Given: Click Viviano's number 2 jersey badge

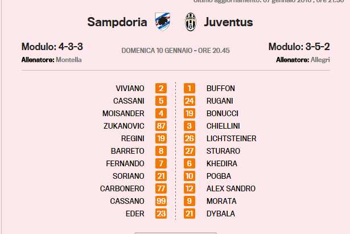Looking at the screenshot, I should pyautogui.click(x=161, y=88).
